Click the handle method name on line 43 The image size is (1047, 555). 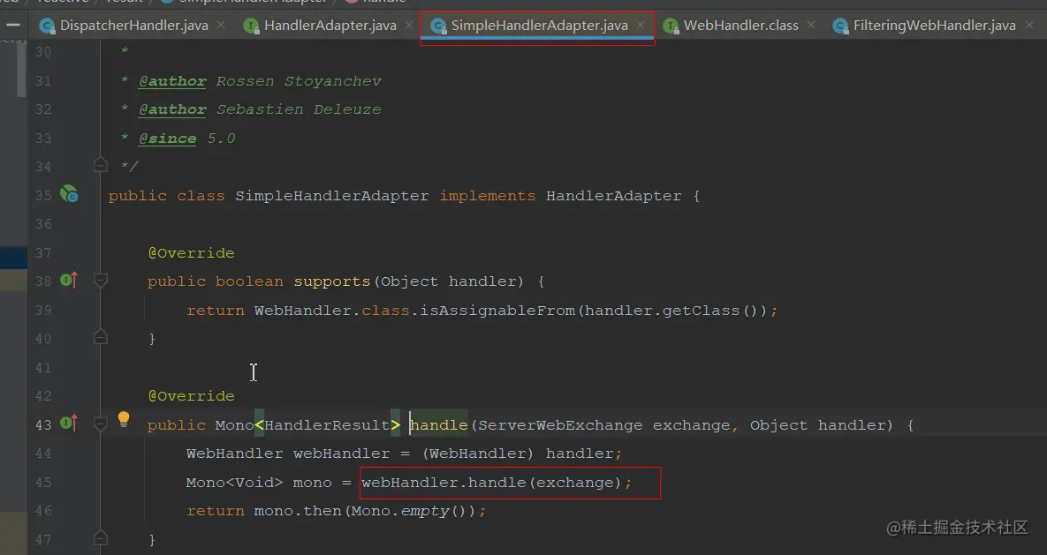[439, 425]
